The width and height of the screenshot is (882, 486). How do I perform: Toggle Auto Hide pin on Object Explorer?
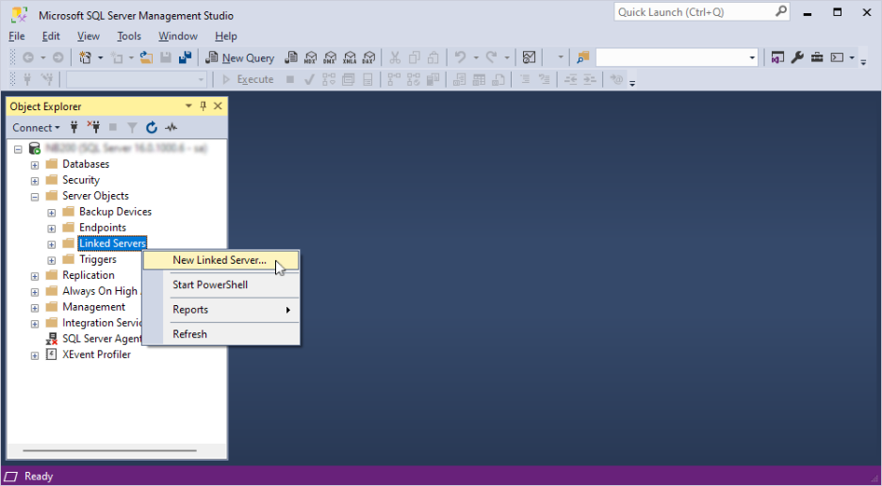[204, 106]
